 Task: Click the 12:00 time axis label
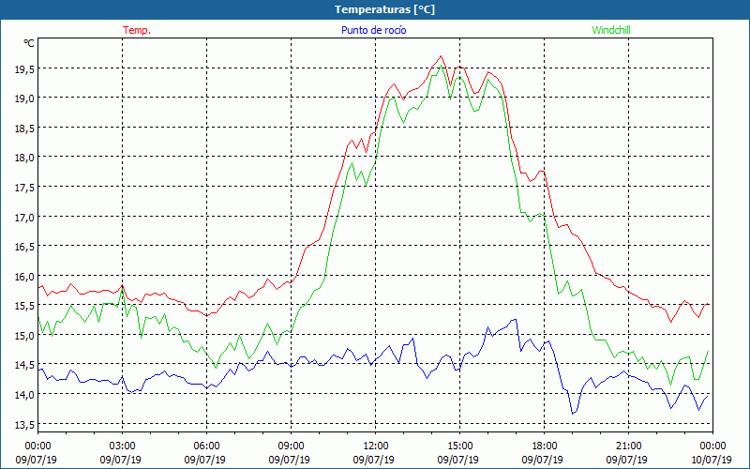pos(376,446)
